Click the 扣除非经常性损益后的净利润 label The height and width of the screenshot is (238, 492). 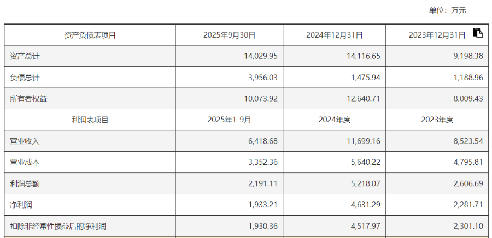click(x=58, y=226)
